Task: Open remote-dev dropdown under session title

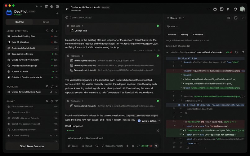Action: click(x=77, y=11)
